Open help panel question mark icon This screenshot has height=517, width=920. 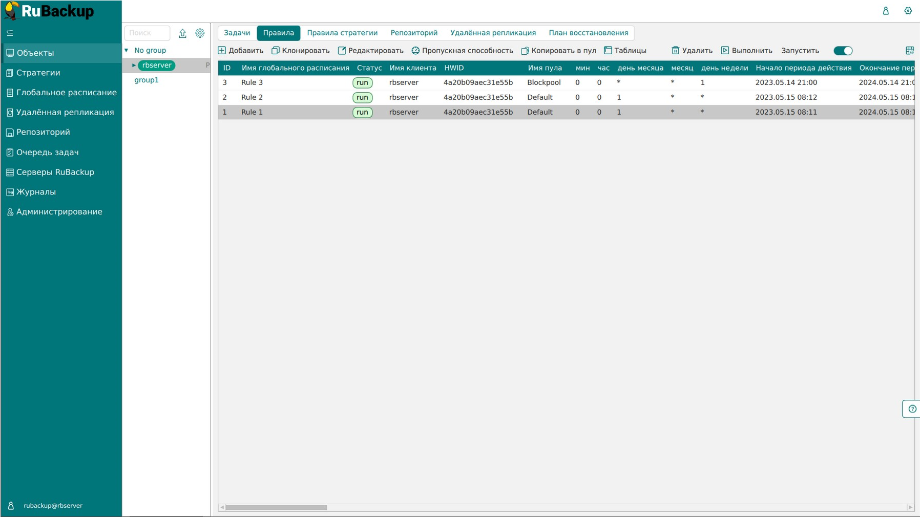pos(912,408)
